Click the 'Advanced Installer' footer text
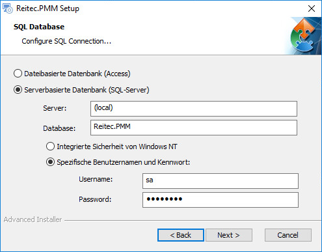This screenshot has width=322, height=252. tap(33, 219)
